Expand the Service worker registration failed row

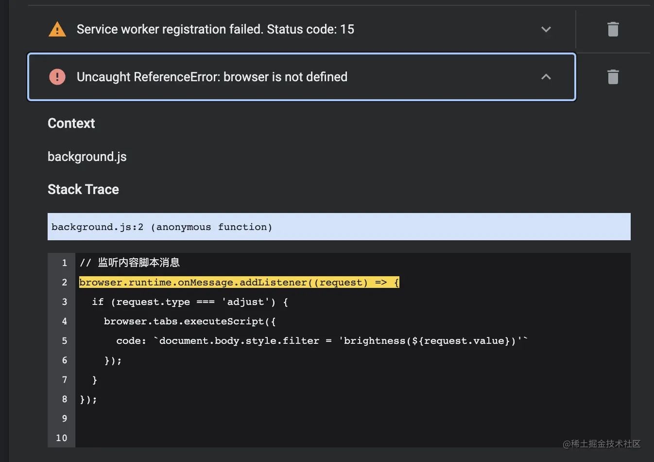(x=546, y=29)
